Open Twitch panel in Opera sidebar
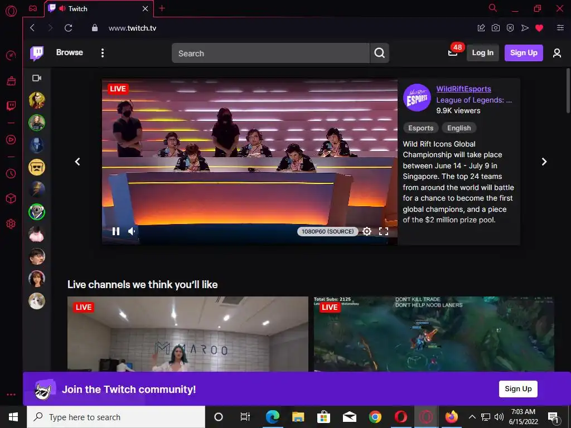571x428 pixels. 11,106
